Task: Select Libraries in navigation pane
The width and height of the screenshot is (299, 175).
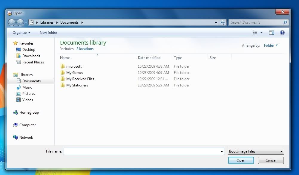Action: click(x=26, y=75)
